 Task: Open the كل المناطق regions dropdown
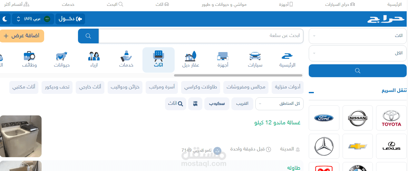[279, 104]
